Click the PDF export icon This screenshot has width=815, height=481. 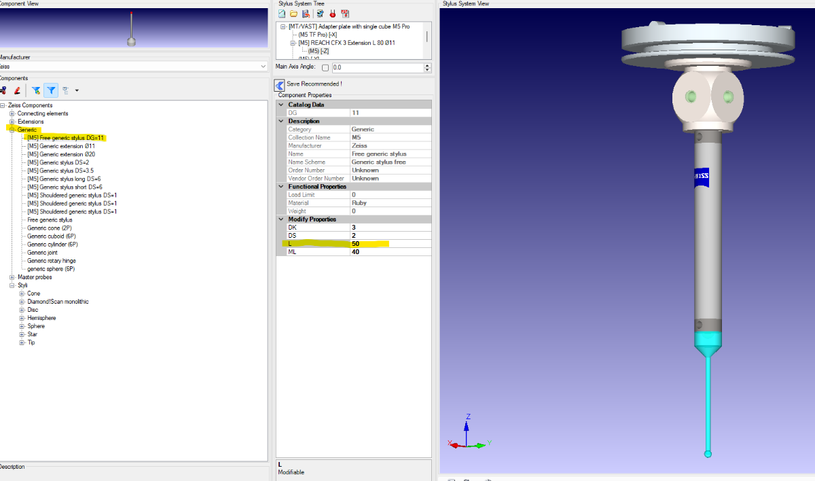pos(345,14)
